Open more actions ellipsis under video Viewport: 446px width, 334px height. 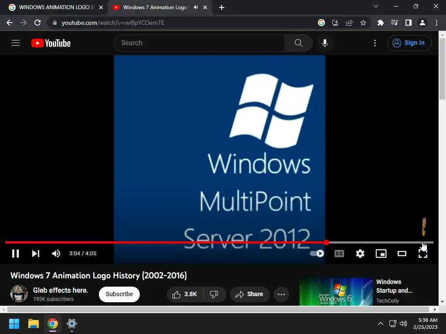pos(281,294)
